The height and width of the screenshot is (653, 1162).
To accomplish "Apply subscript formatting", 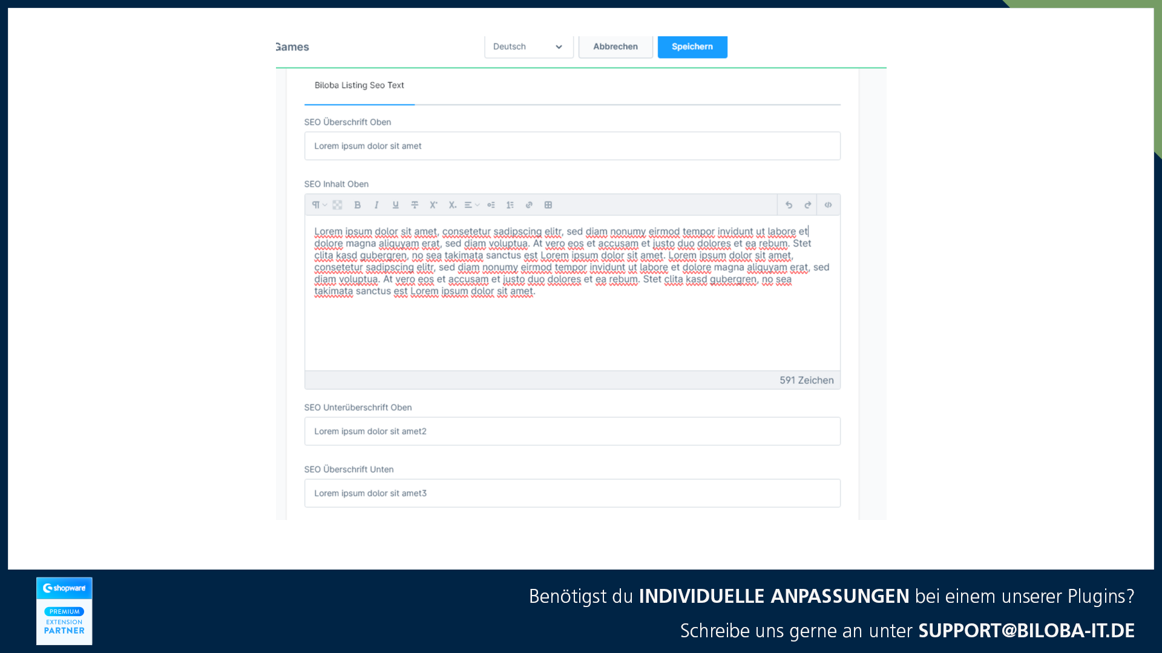I will pos(452,205).
